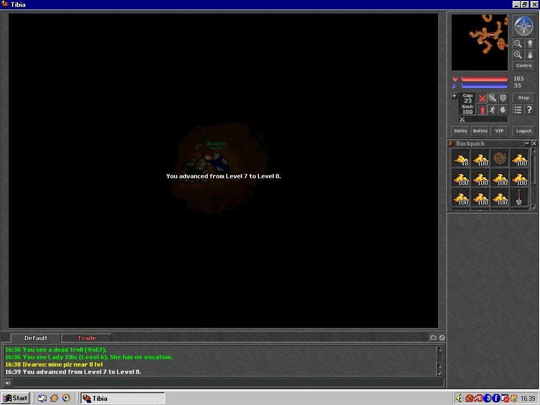
Task: Switch to stand while fighting mode
Action: [482, 110]
